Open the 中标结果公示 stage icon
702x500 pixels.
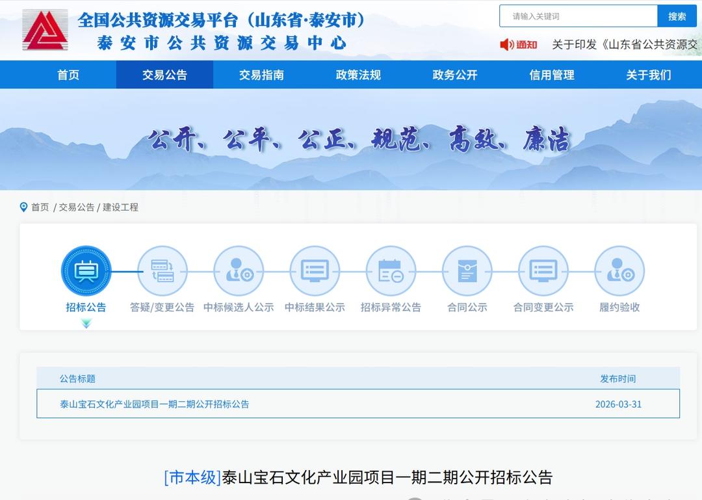(x=315, y=270)
